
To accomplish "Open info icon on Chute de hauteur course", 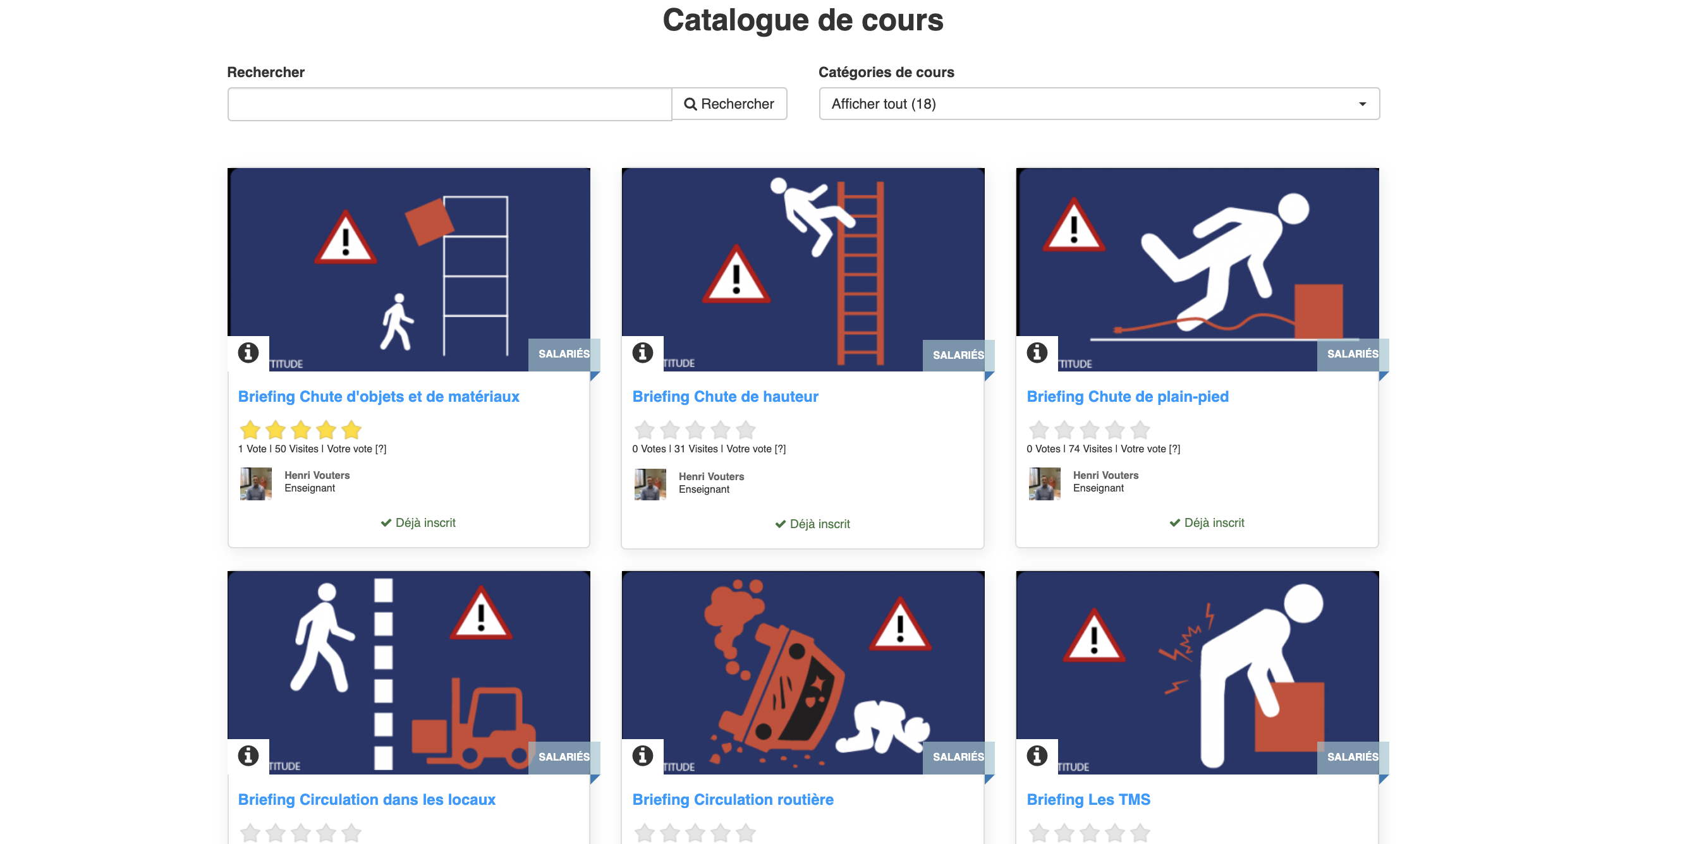I will 642,353.
